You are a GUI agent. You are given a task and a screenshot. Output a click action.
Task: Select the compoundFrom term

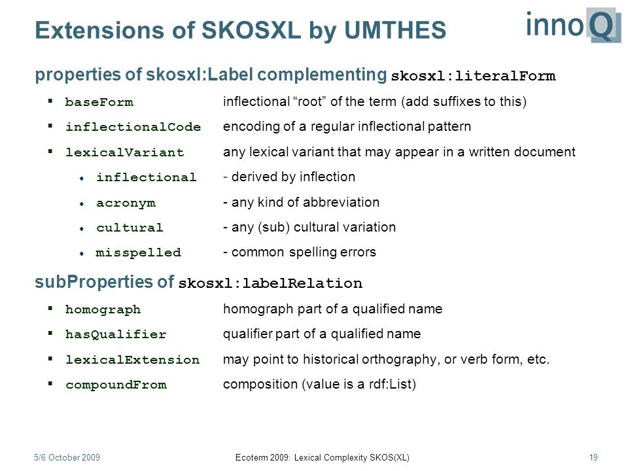[116, 385]
